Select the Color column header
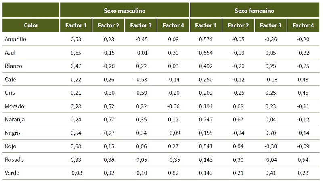The width and height of the screenshot is (323, 184). 31,25
